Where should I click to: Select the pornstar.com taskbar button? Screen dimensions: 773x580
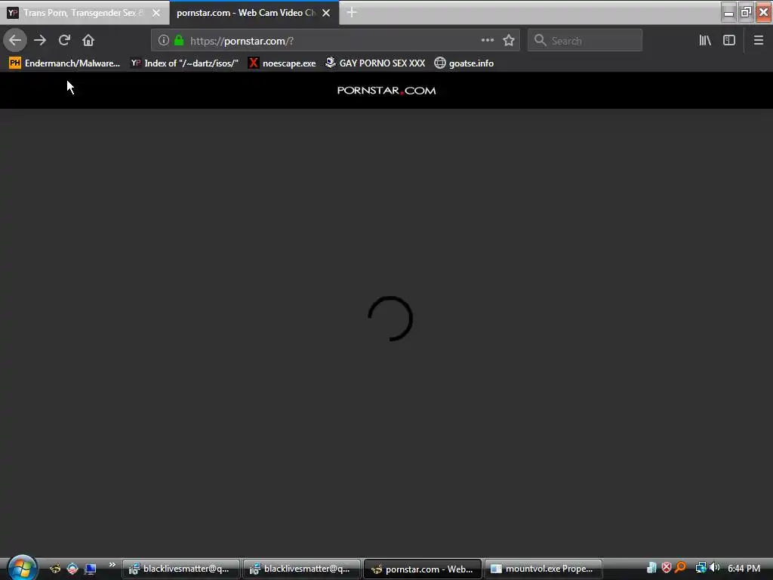tap(423, 569)
